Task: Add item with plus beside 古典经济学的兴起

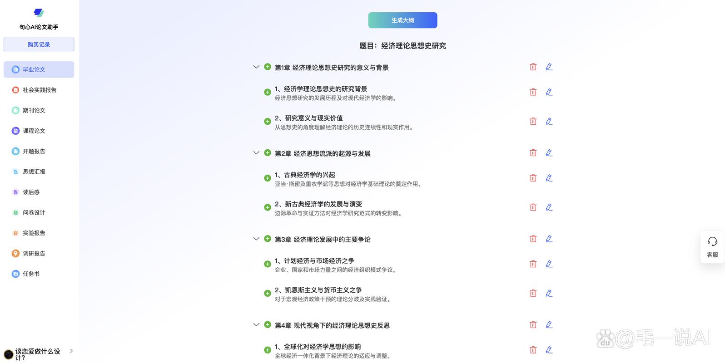Action: 268,178
